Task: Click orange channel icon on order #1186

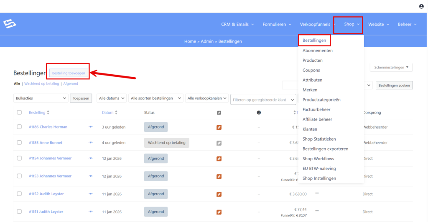Action: pos(219,127)
